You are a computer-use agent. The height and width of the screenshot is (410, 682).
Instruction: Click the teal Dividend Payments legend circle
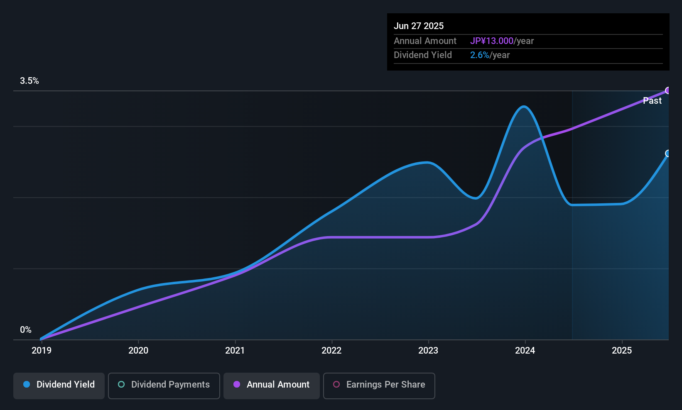coord(121,385)
